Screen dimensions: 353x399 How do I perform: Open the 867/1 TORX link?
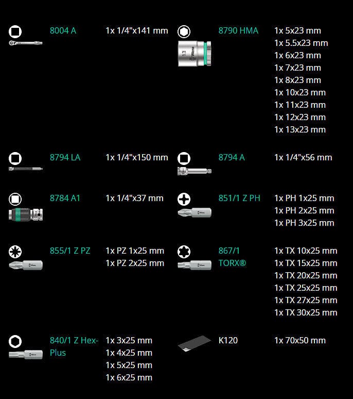click(x=233, y=257)
